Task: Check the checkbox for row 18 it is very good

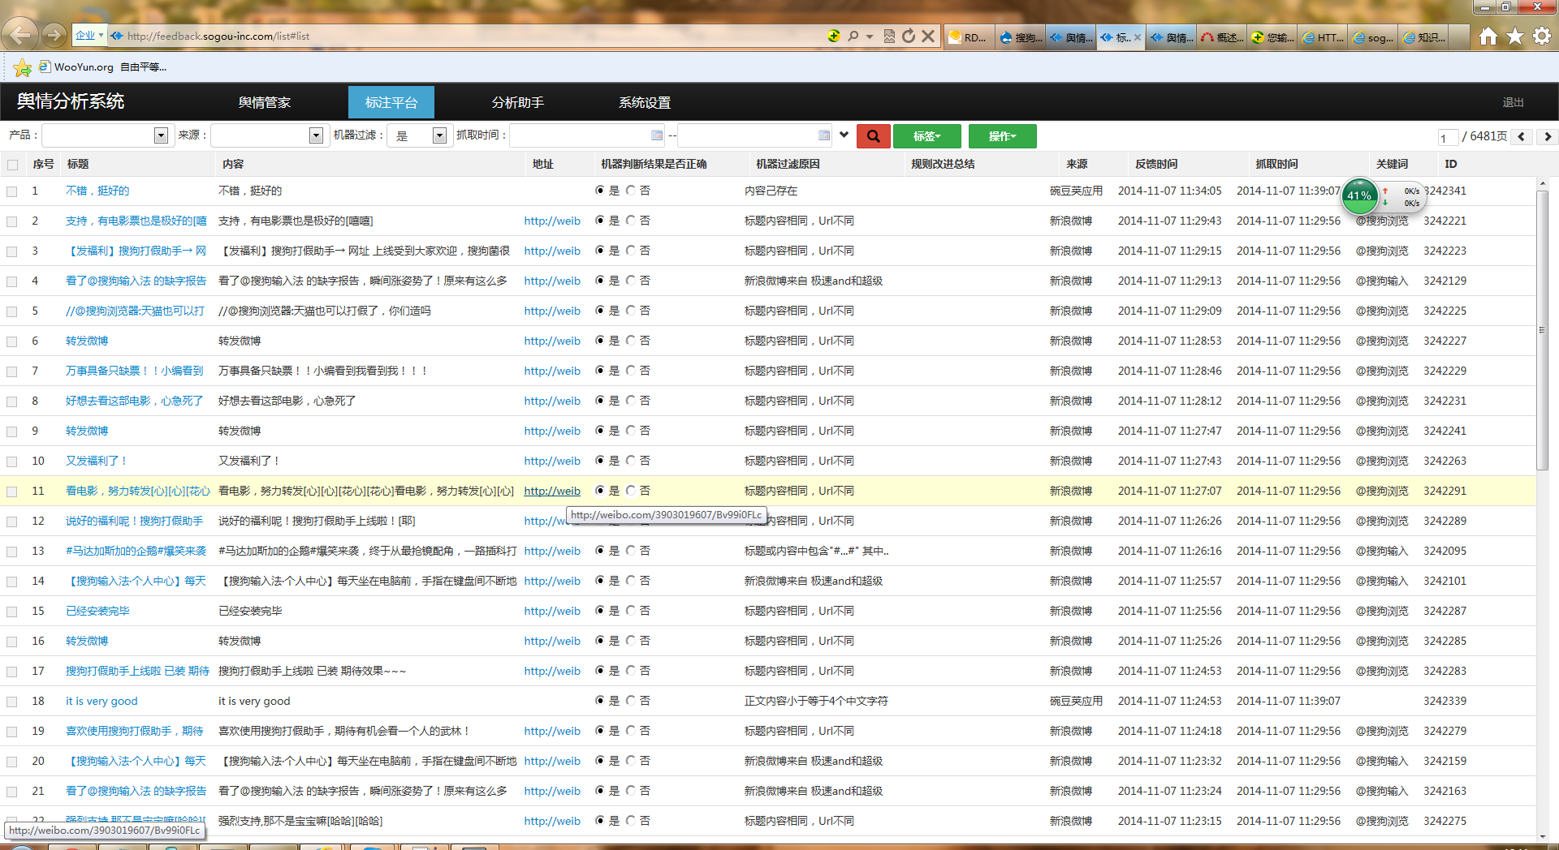Action: tap(11, 702)
